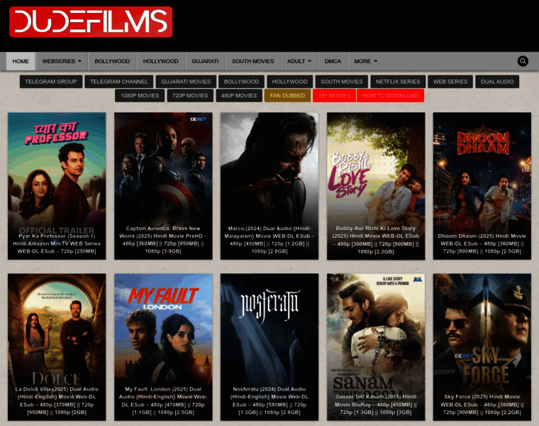Click the Telegram Group button
Viewport: 539px width, 426px height.
51,82
